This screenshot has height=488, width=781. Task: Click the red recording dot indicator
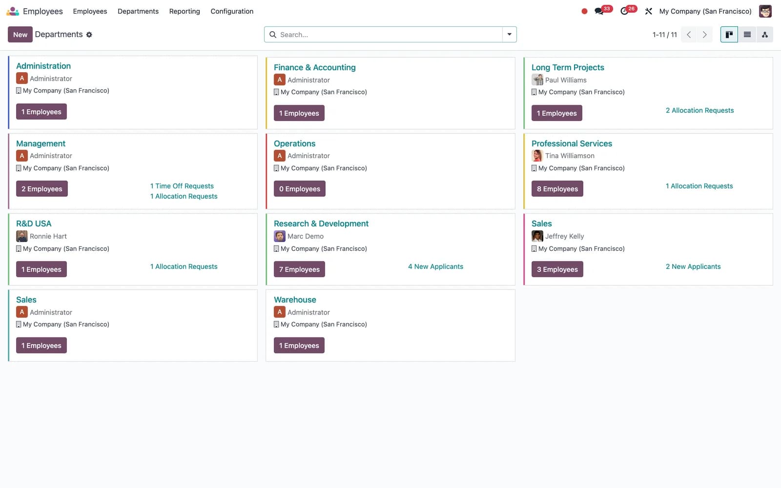584,11
